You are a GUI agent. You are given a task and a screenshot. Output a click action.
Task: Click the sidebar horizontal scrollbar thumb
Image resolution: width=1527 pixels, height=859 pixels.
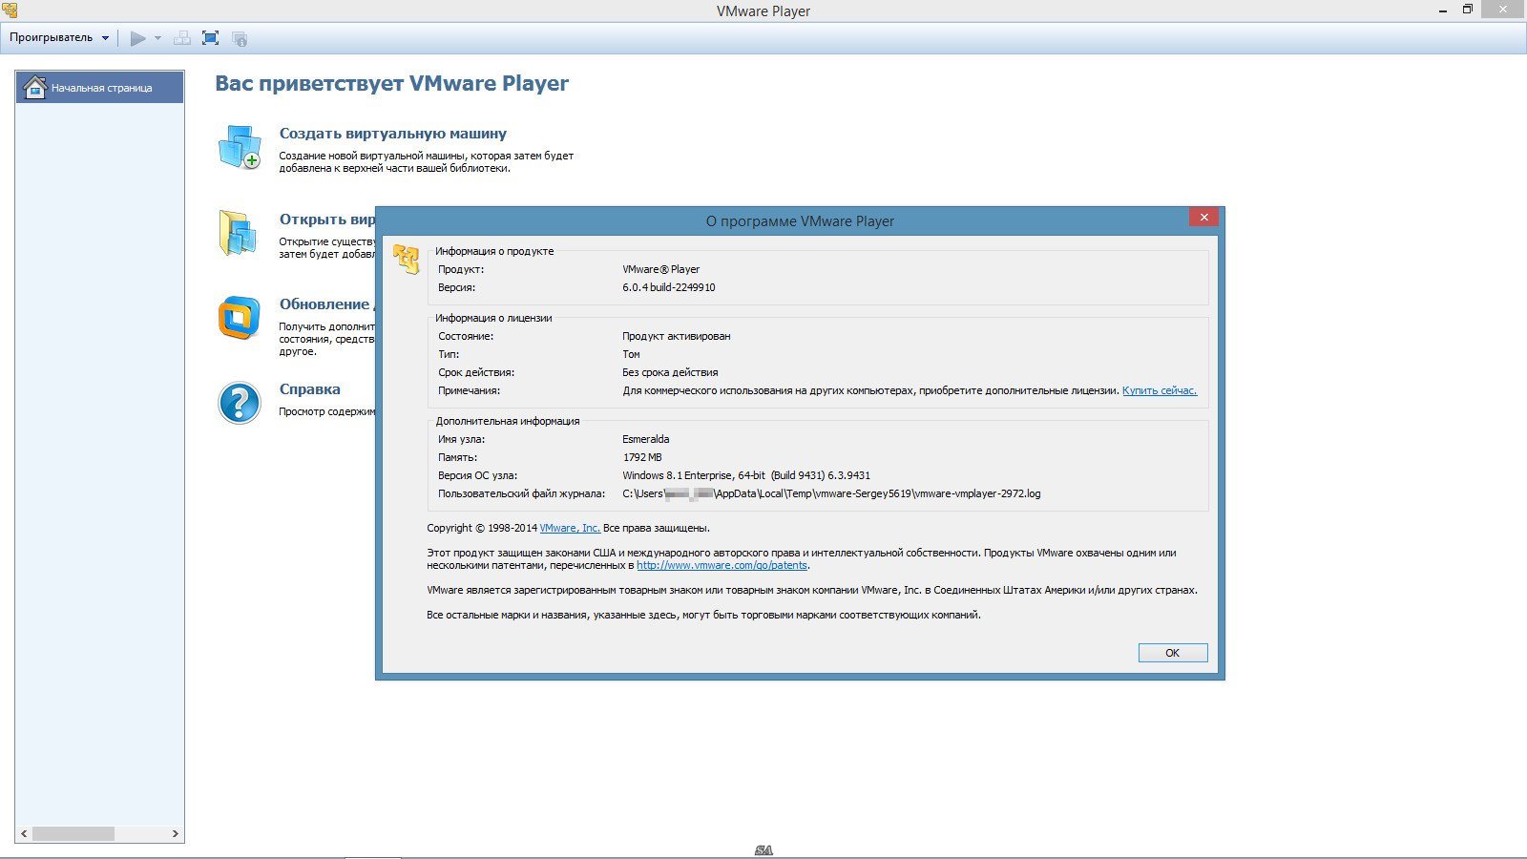73,833
